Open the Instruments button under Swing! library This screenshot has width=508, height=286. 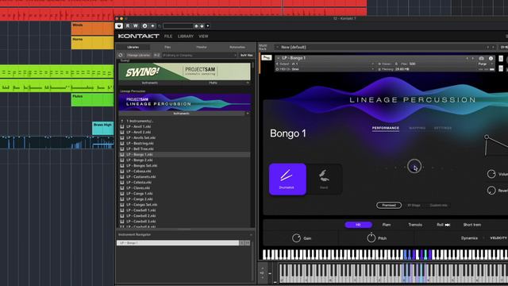150,83
